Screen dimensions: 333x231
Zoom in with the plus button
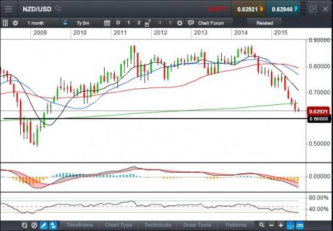click(281, 225)
